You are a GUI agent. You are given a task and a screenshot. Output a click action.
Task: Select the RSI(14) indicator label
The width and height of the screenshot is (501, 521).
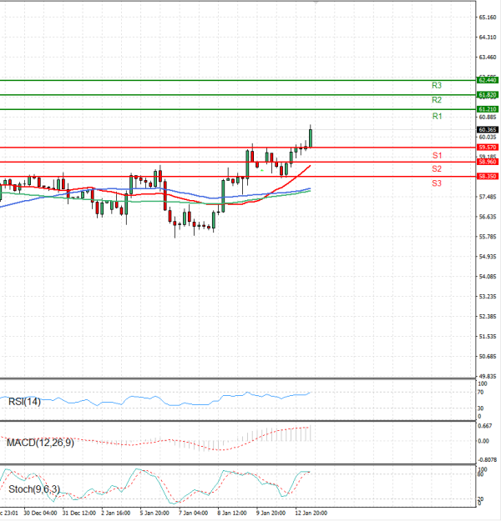pyautogui.click(x=23, y=402)
